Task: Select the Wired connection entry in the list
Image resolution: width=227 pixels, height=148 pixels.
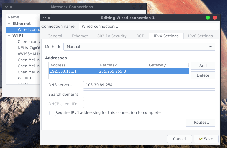Action: (23, 29)
